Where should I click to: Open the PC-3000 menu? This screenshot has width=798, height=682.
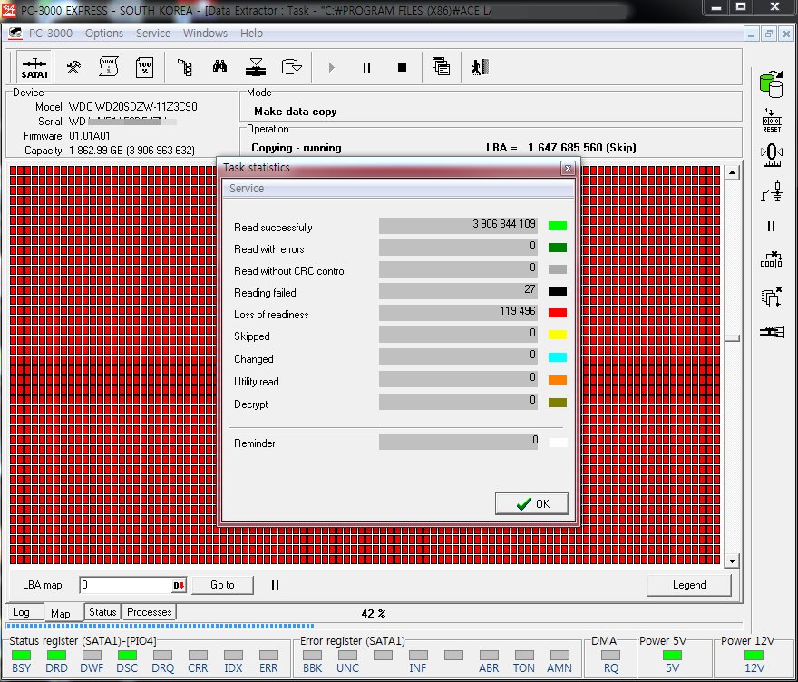(51, 33)
